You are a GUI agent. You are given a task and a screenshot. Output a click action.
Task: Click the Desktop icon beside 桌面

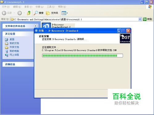pos(6,39)
